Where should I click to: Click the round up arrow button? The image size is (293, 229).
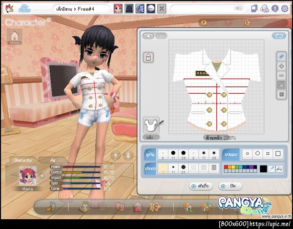(x=115, y=155)
